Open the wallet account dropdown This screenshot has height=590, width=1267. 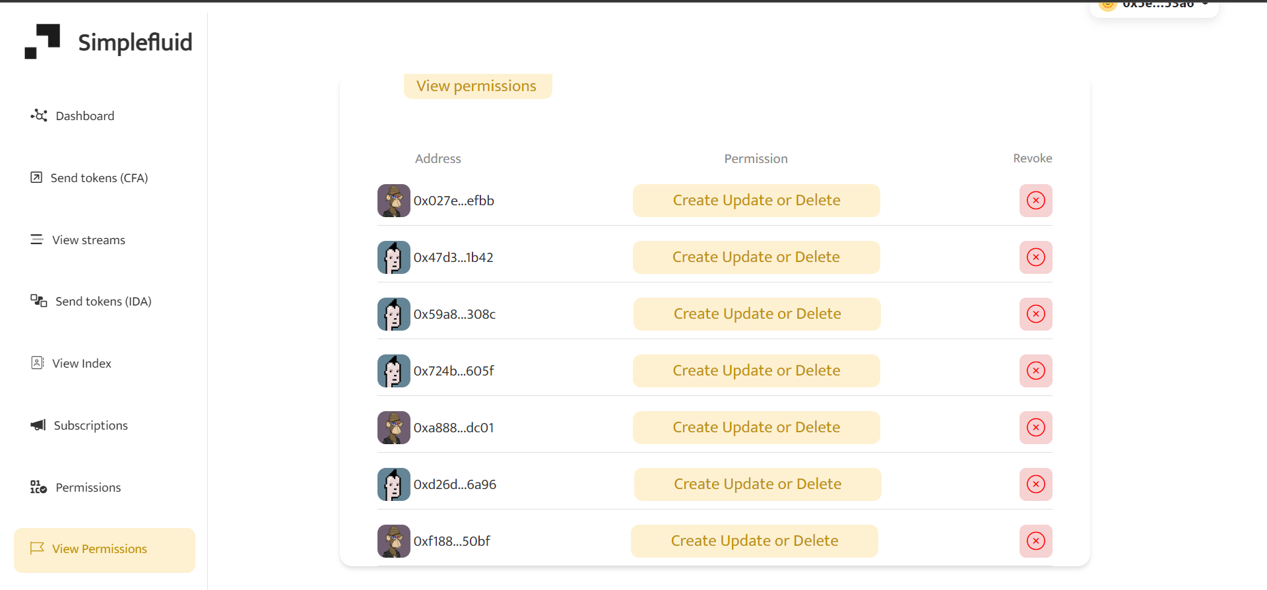(x=1153, y=7)
